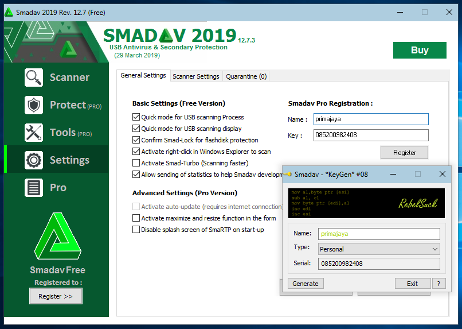462x329 pixels.
Task: Toggle Activate right-click in Windows Explorer
Action: (136, 152)
